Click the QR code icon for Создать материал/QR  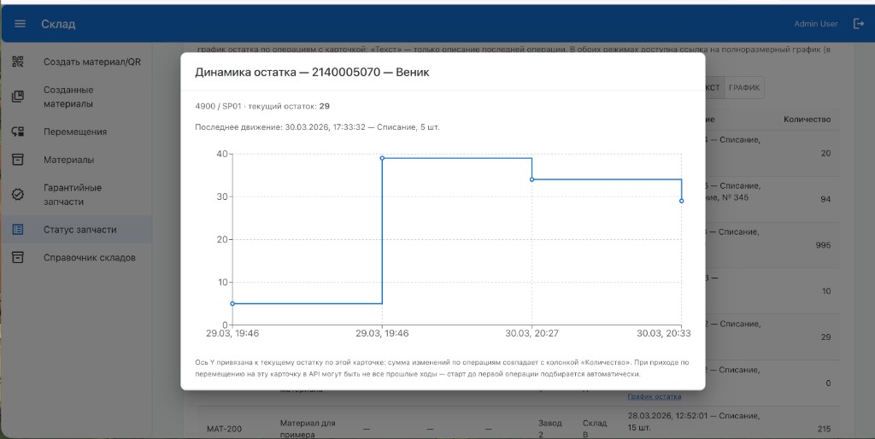coord(18,62)
